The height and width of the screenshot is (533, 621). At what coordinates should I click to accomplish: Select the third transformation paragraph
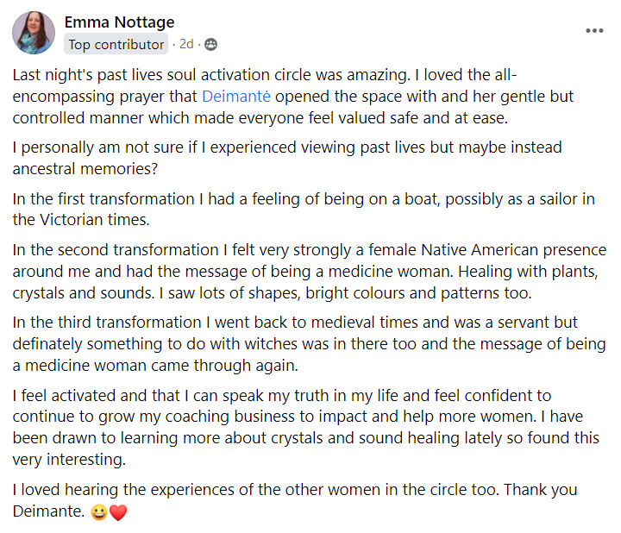click(x=310, y=344)
